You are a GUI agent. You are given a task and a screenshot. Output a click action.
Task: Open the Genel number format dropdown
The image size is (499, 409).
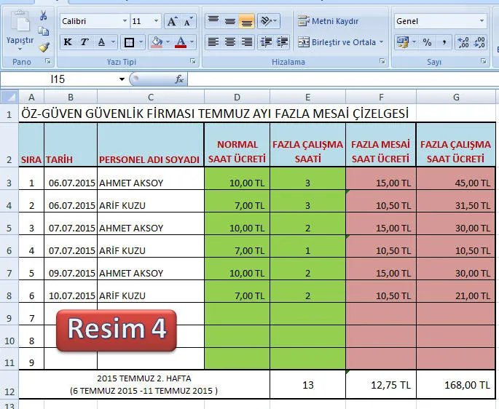[482, 21]
